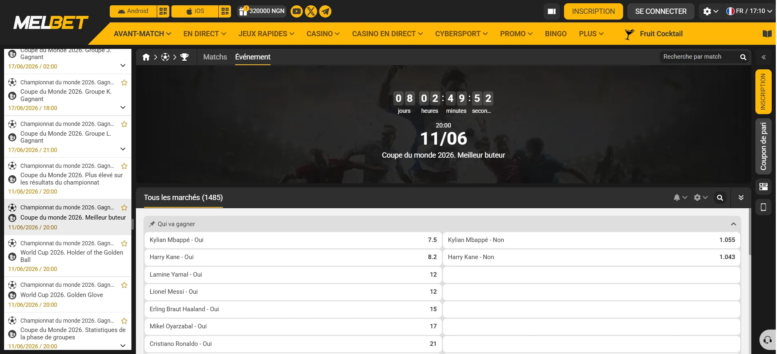Focus the Recherche par match field

(x=699, y=57)
